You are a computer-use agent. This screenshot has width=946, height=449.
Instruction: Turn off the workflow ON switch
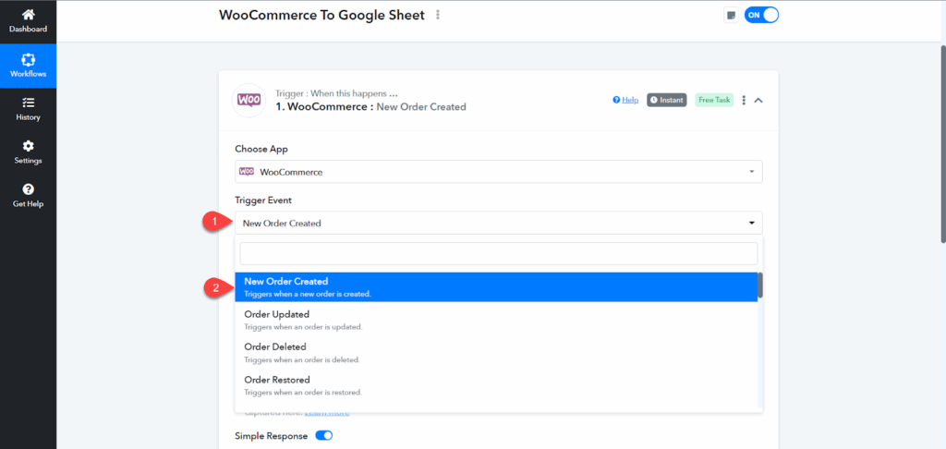click(761, 16)
